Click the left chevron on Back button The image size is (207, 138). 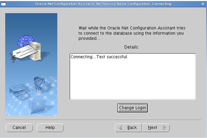click(120, 128)
